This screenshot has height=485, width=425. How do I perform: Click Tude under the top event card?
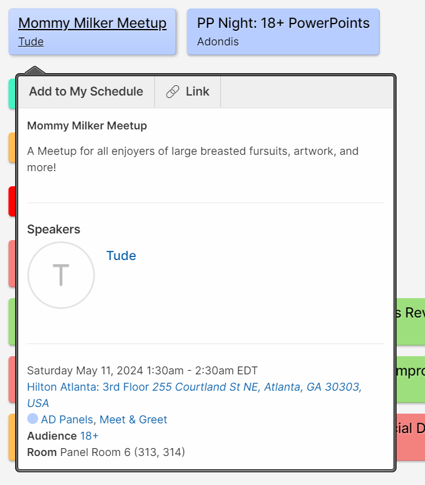pyautogui.click(x=31, y=42)
